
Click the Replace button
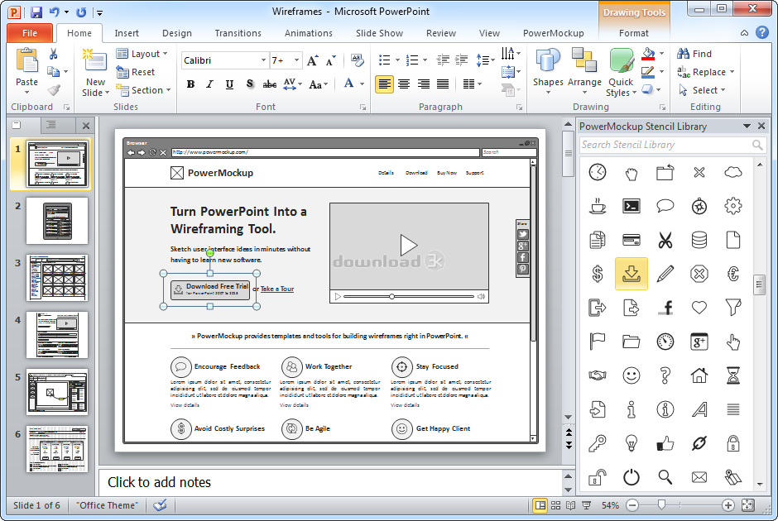pos(705,72)
